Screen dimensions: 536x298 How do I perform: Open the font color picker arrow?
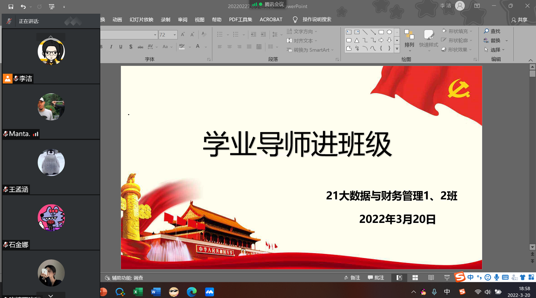click(206, 47)
